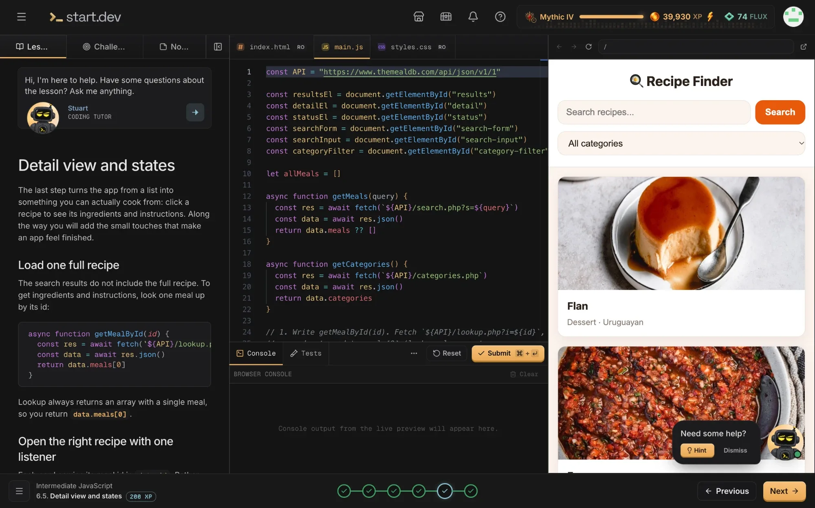Switch to the Lesson tab

[x=33, y=47]
